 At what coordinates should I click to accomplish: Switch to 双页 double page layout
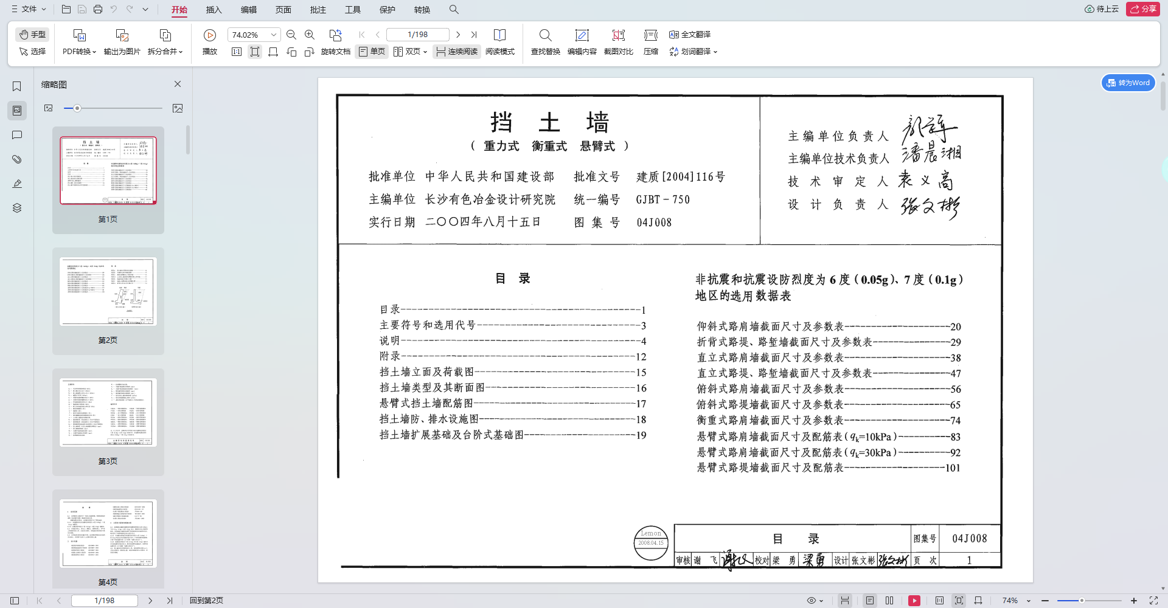(x=407, y=52)
